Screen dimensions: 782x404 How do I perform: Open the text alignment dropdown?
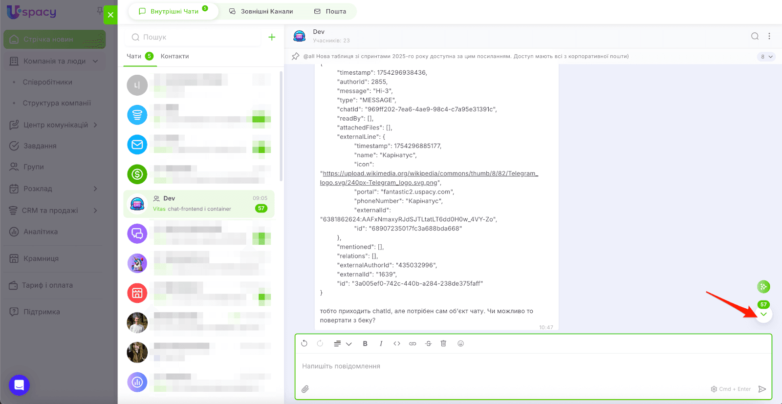tap(343, 344)
